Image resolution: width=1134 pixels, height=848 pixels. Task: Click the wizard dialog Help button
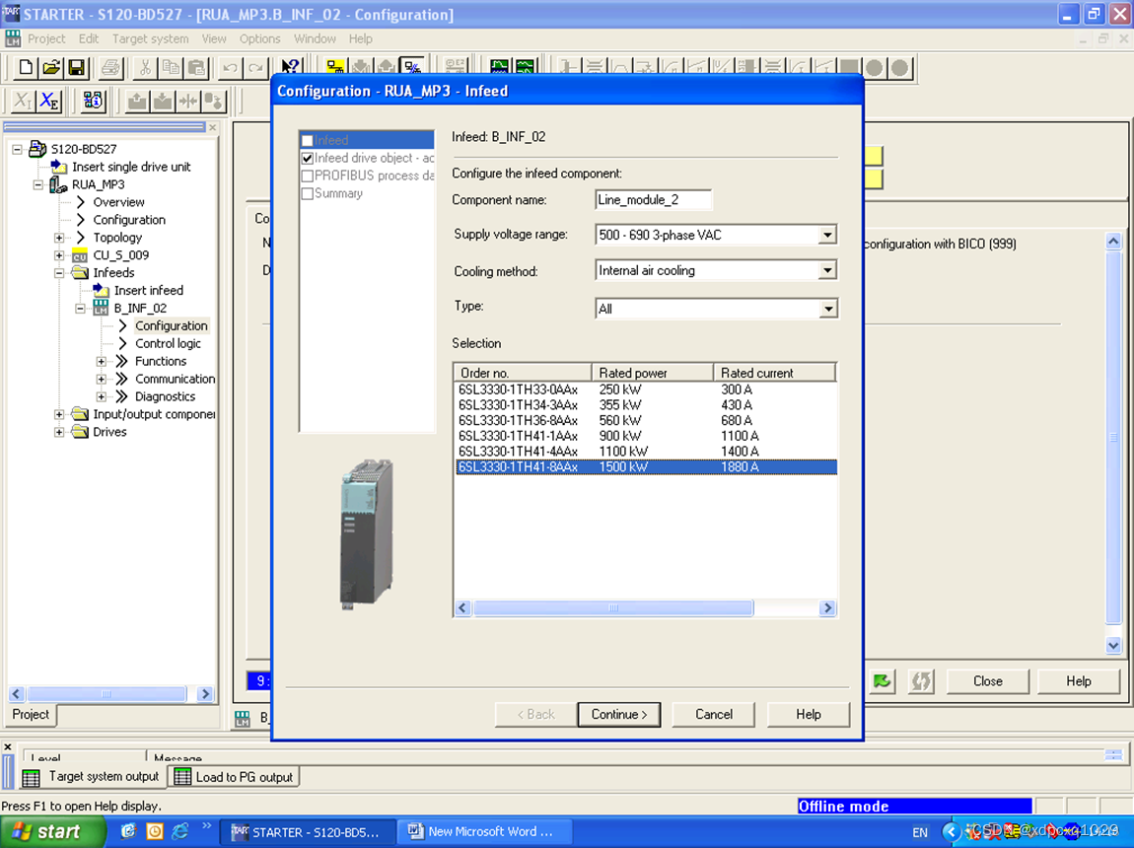pos(809,714)
